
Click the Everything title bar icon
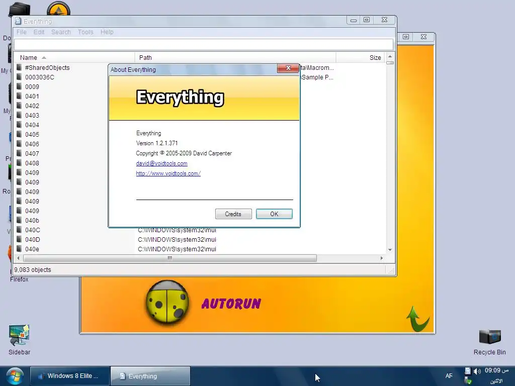[18, 21]
